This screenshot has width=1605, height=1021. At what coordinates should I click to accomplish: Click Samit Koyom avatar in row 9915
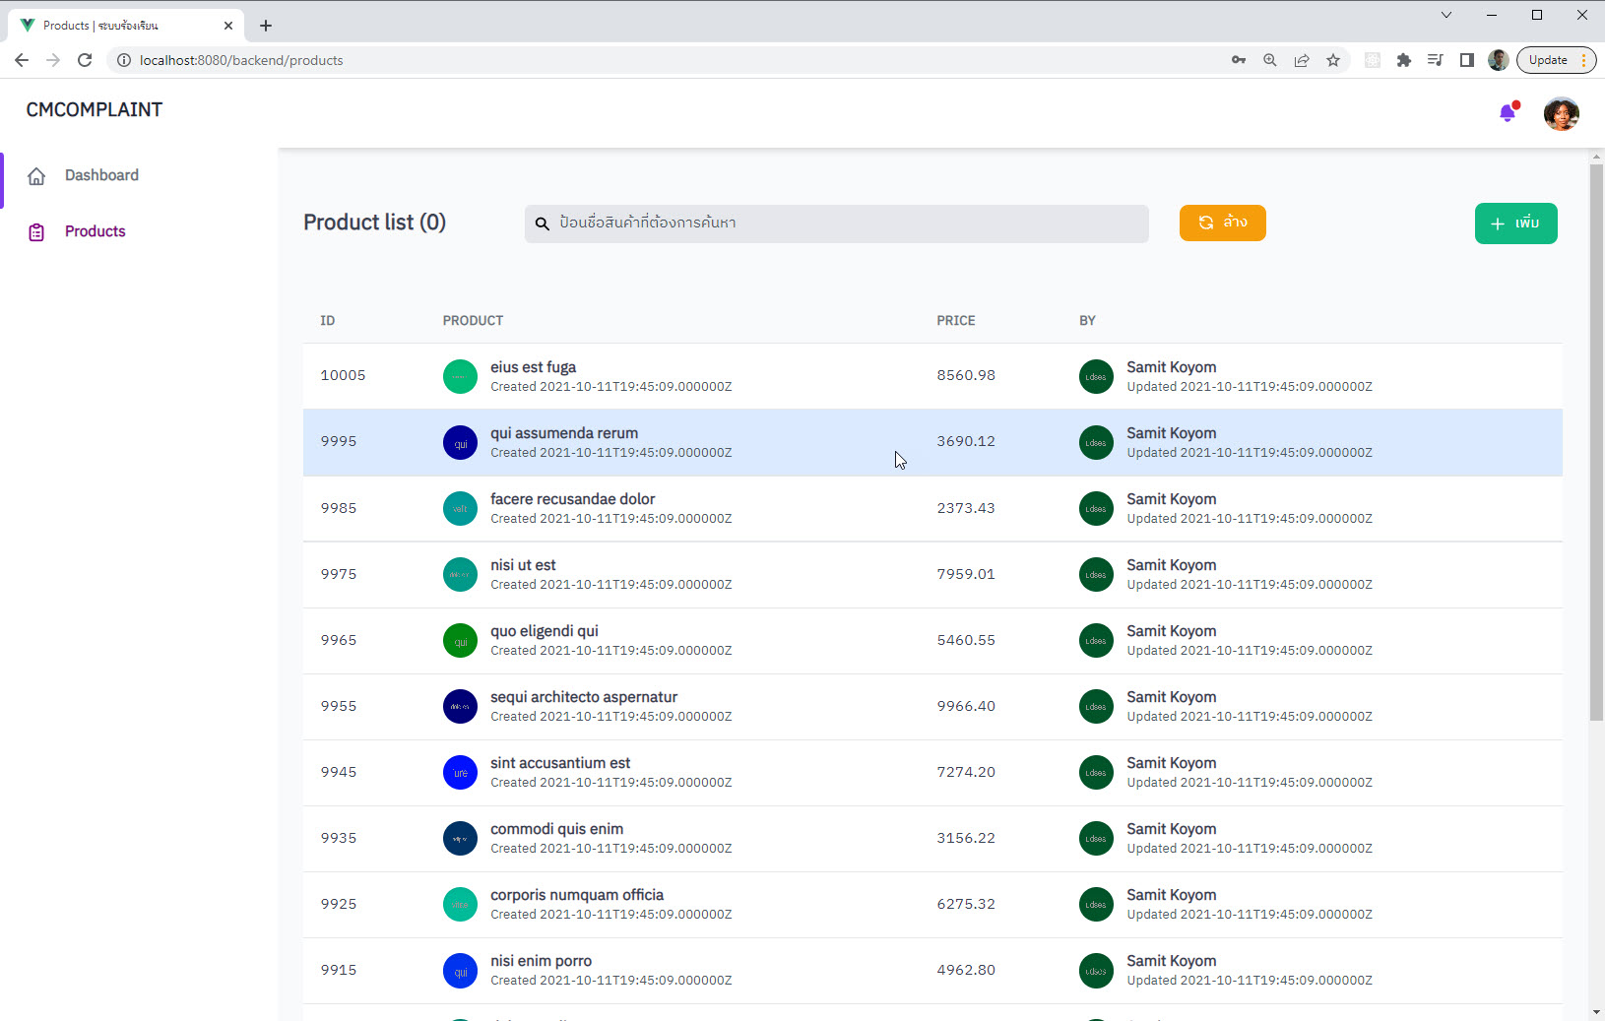(x=1096, y=970)
